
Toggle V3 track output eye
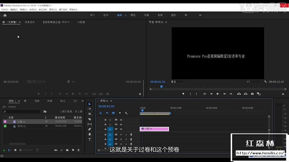click(x=121, y=120)
